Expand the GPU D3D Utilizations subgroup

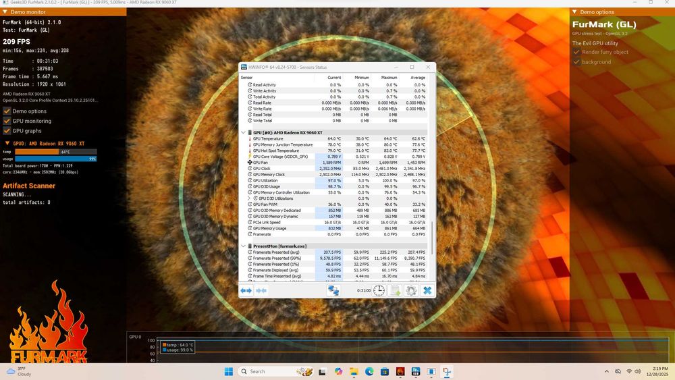[249, 198]
